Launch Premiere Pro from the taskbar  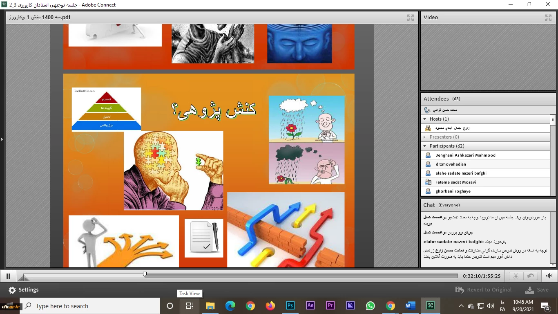pos(330,305)
